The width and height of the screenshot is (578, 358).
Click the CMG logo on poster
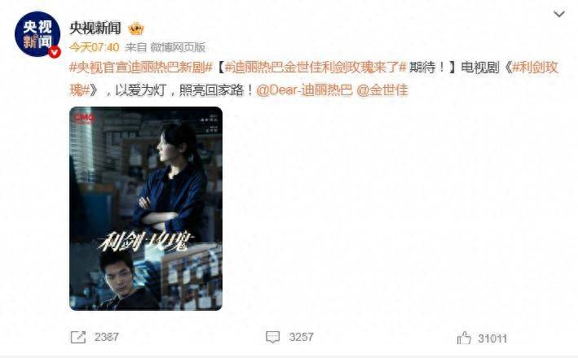tap(85, 118)
